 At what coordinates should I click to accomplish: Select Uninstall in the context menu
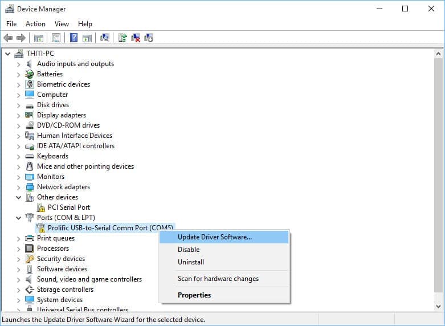pos(191,262)
